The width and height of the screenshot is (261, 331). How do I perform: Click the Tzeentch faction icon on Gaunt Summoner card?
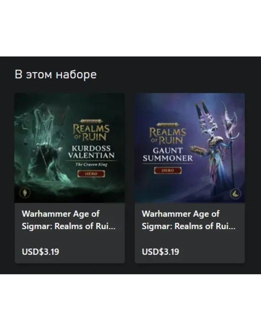pyautogui.click(x=235, y=194)
